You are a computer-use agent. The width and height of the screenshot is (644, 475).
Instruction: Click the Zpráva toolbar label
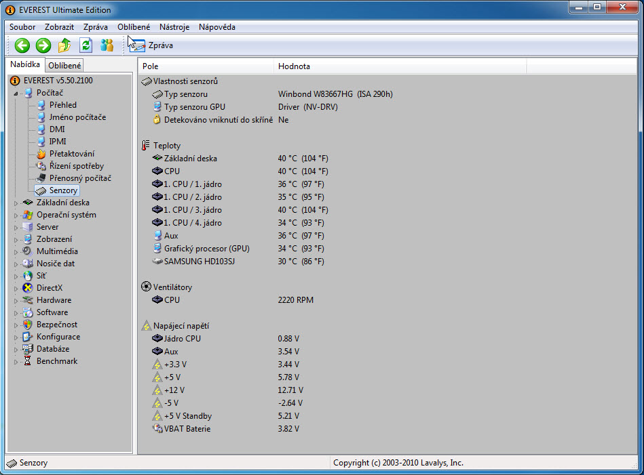click(x=161, y=45)
